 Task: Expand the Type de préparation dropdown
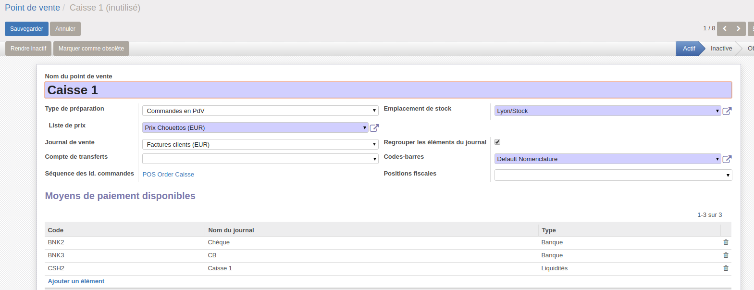coord(260,111)
